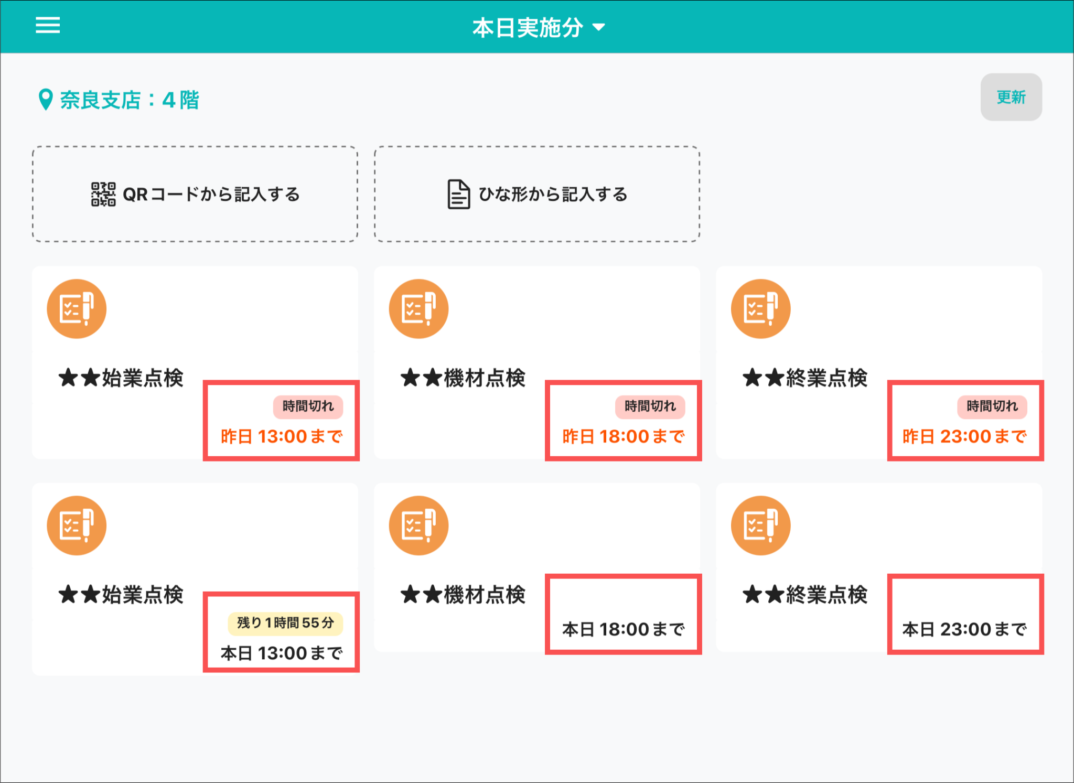Click the location pin icon
This screenshot has height=783, width=1074.
click(x=46, y=100)
